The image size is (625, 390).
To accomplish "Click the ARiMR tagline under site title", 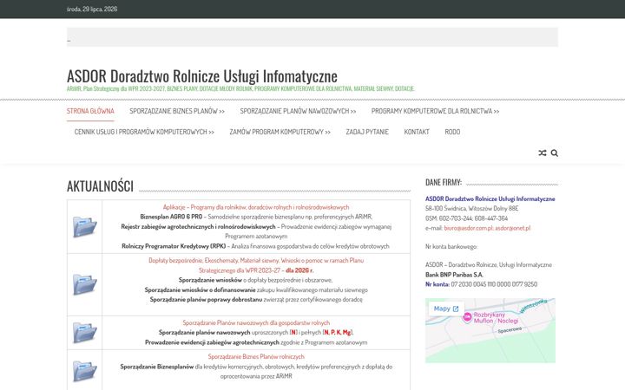I will pos(240,88).
